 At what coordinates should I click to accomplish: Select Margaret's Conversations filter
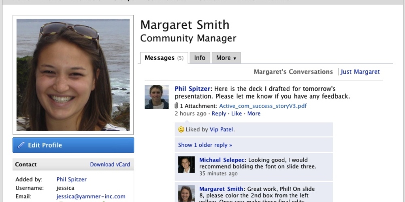pos(293,72)
